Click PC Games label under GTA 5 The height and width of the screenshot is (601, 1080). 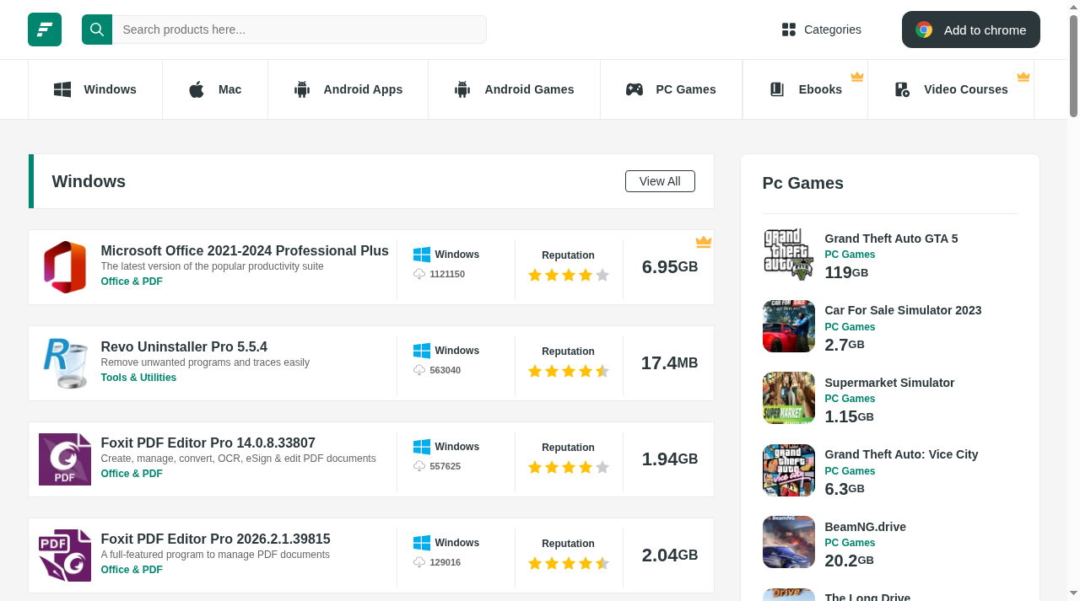pyautogui.click(x=850, y=255)
